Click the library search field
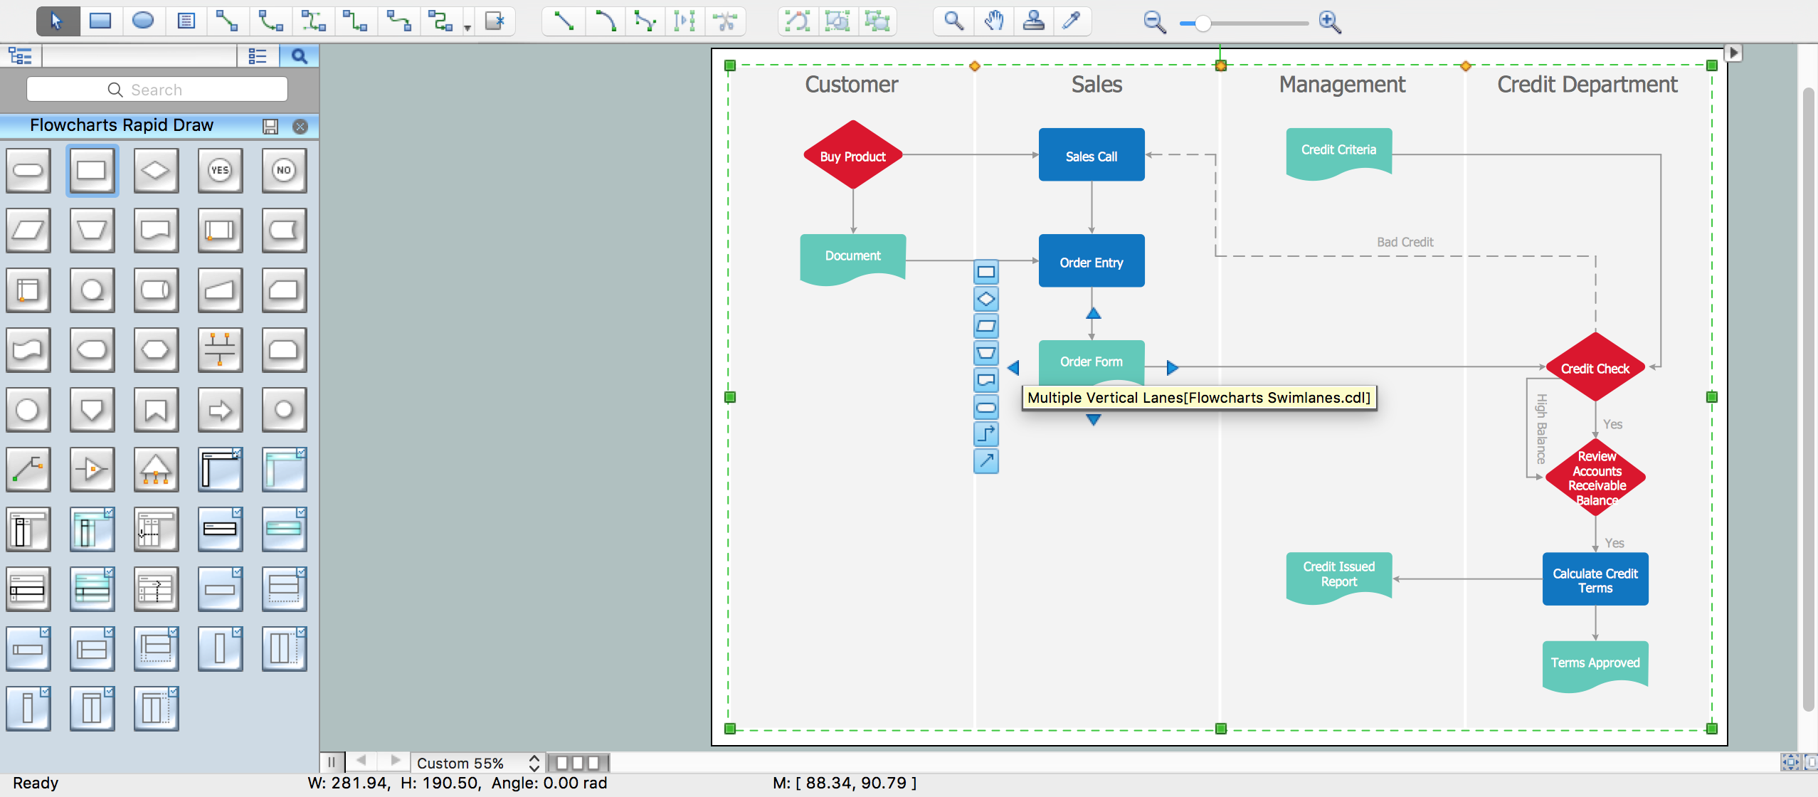Image resolution: width=1818 pixels, height=797 pixels. 157,90
